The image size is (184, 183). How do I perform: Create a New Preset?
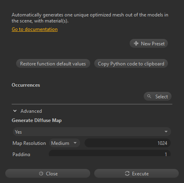[149, 43]
